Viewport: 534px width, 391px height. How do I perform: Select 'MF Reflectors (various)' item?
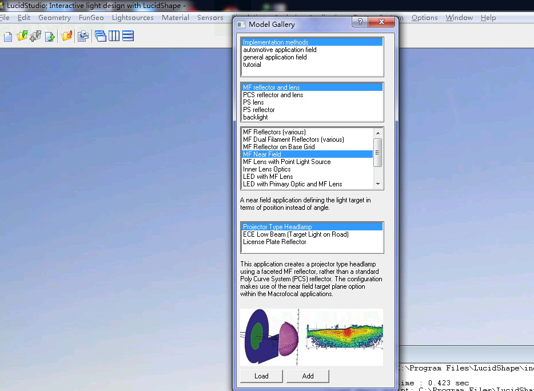pos(307,132)
